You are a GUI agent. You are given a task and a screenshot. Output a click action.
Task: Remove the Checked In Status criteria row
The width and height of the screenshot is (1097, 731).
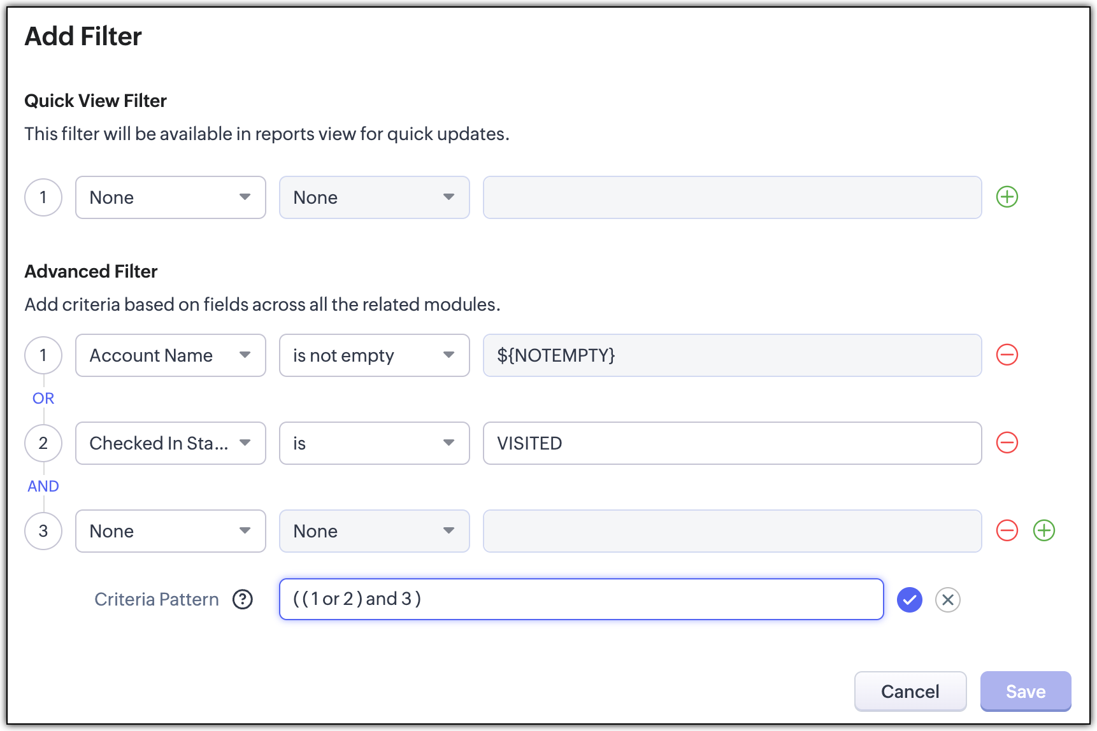(1007, 443)
